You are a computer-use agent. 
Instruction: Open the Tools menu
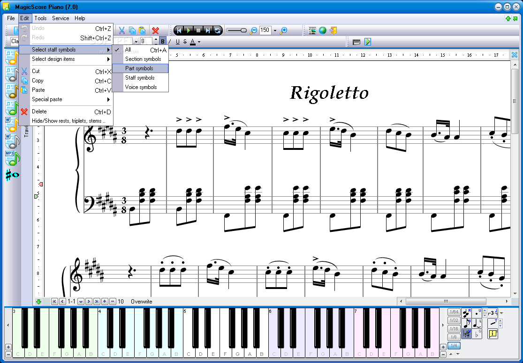(40, 18)
